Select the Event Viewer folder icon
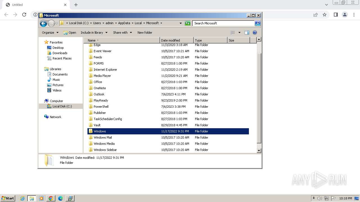The height and width of the screenshot is (202, 360). click(91, 51)
